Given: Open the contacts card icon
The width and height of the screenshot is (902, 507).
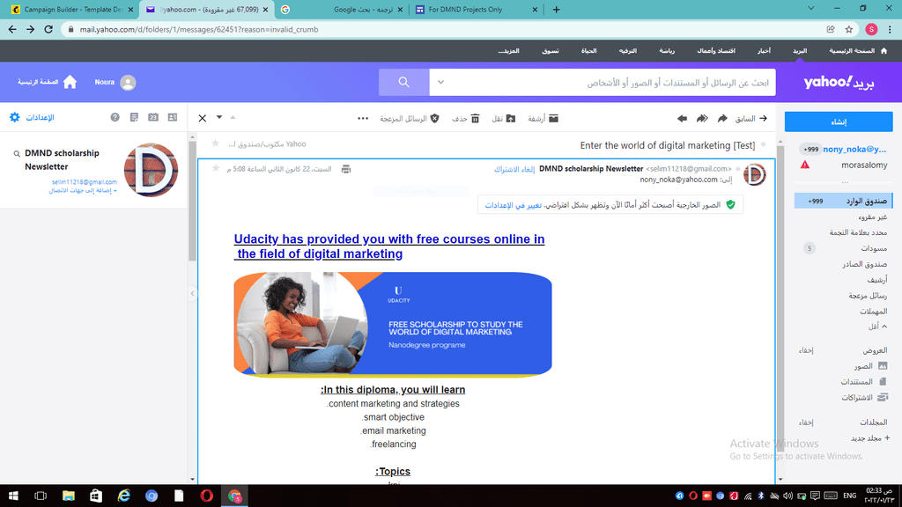Looking at the screenshot, I should pos(172,117).
